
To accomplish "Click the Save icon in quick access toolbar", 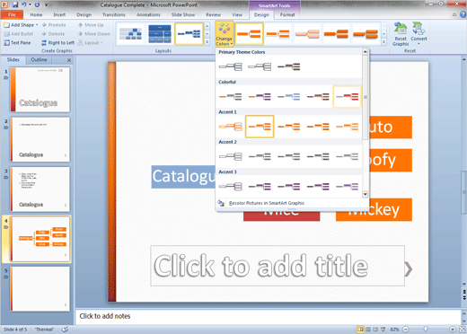I will [x=15, y=4].
